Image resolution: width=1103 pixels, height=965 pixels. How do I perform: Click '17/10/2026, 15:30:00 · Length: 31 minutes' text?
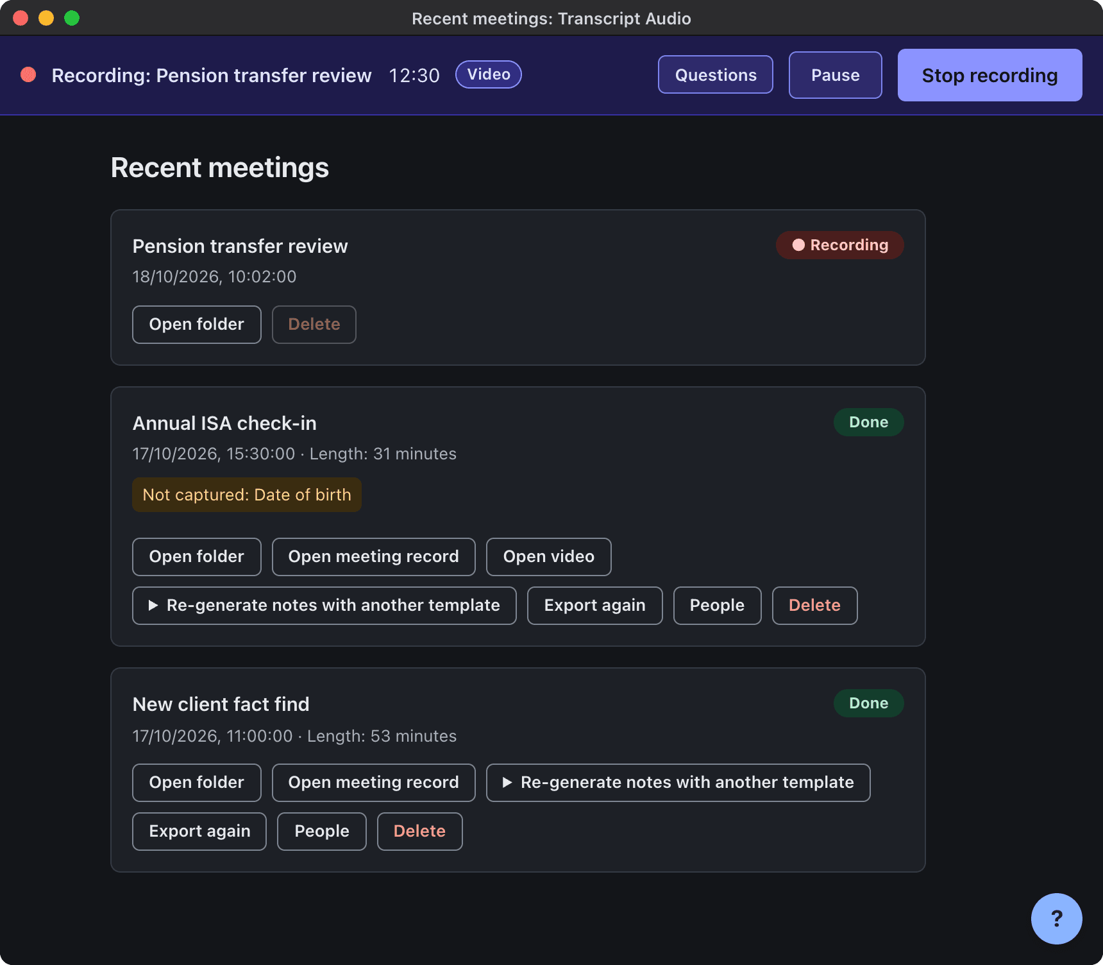coord(294,454)
